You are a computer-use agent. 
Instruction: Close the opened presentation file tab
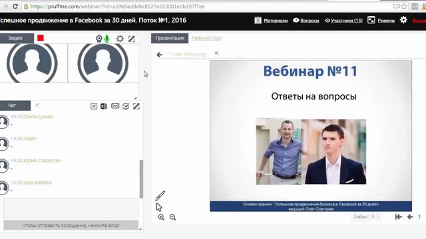[x=216, y=53]
